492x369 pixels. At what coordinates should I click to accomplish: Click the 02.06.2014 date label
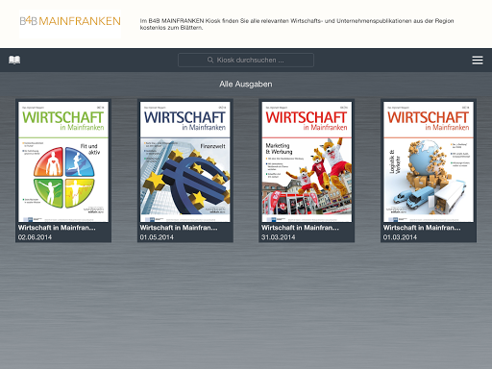35,237
